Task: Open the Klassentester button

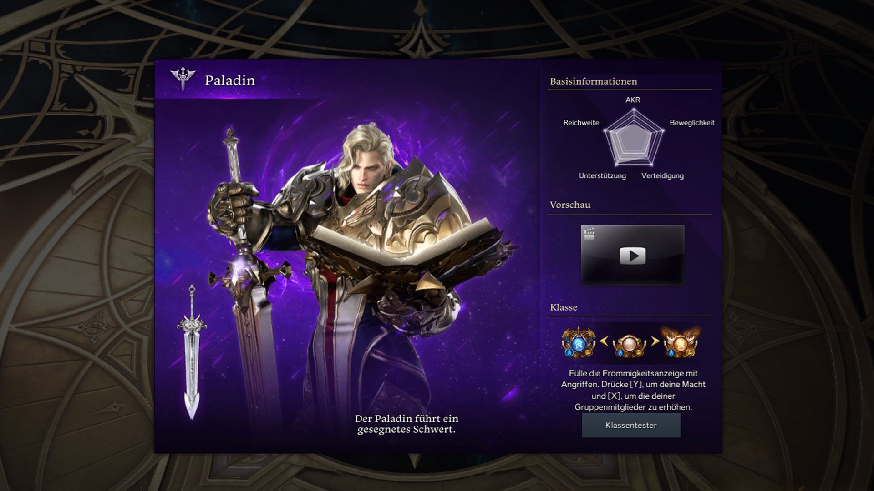Action: coord(631,426)
